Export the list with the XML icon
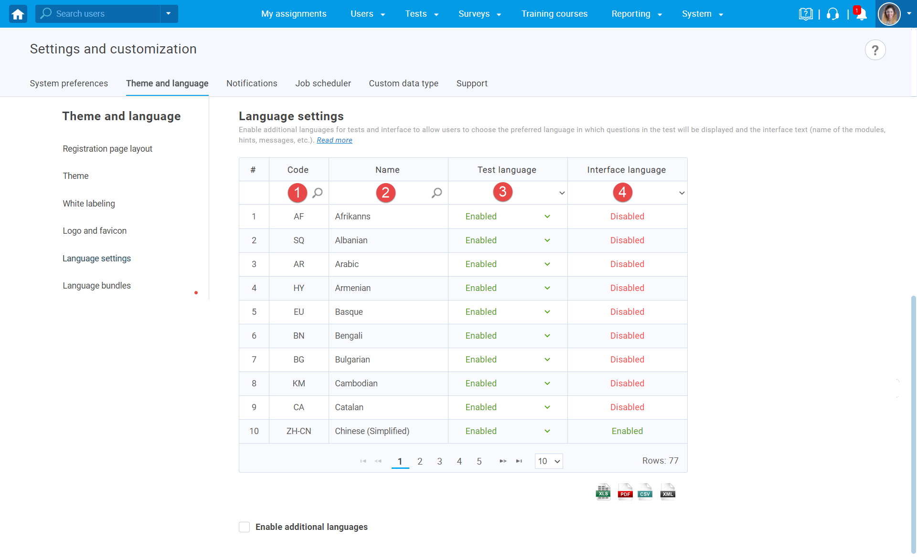The height and width of the screenshot is (559, 917). (667, 492)
